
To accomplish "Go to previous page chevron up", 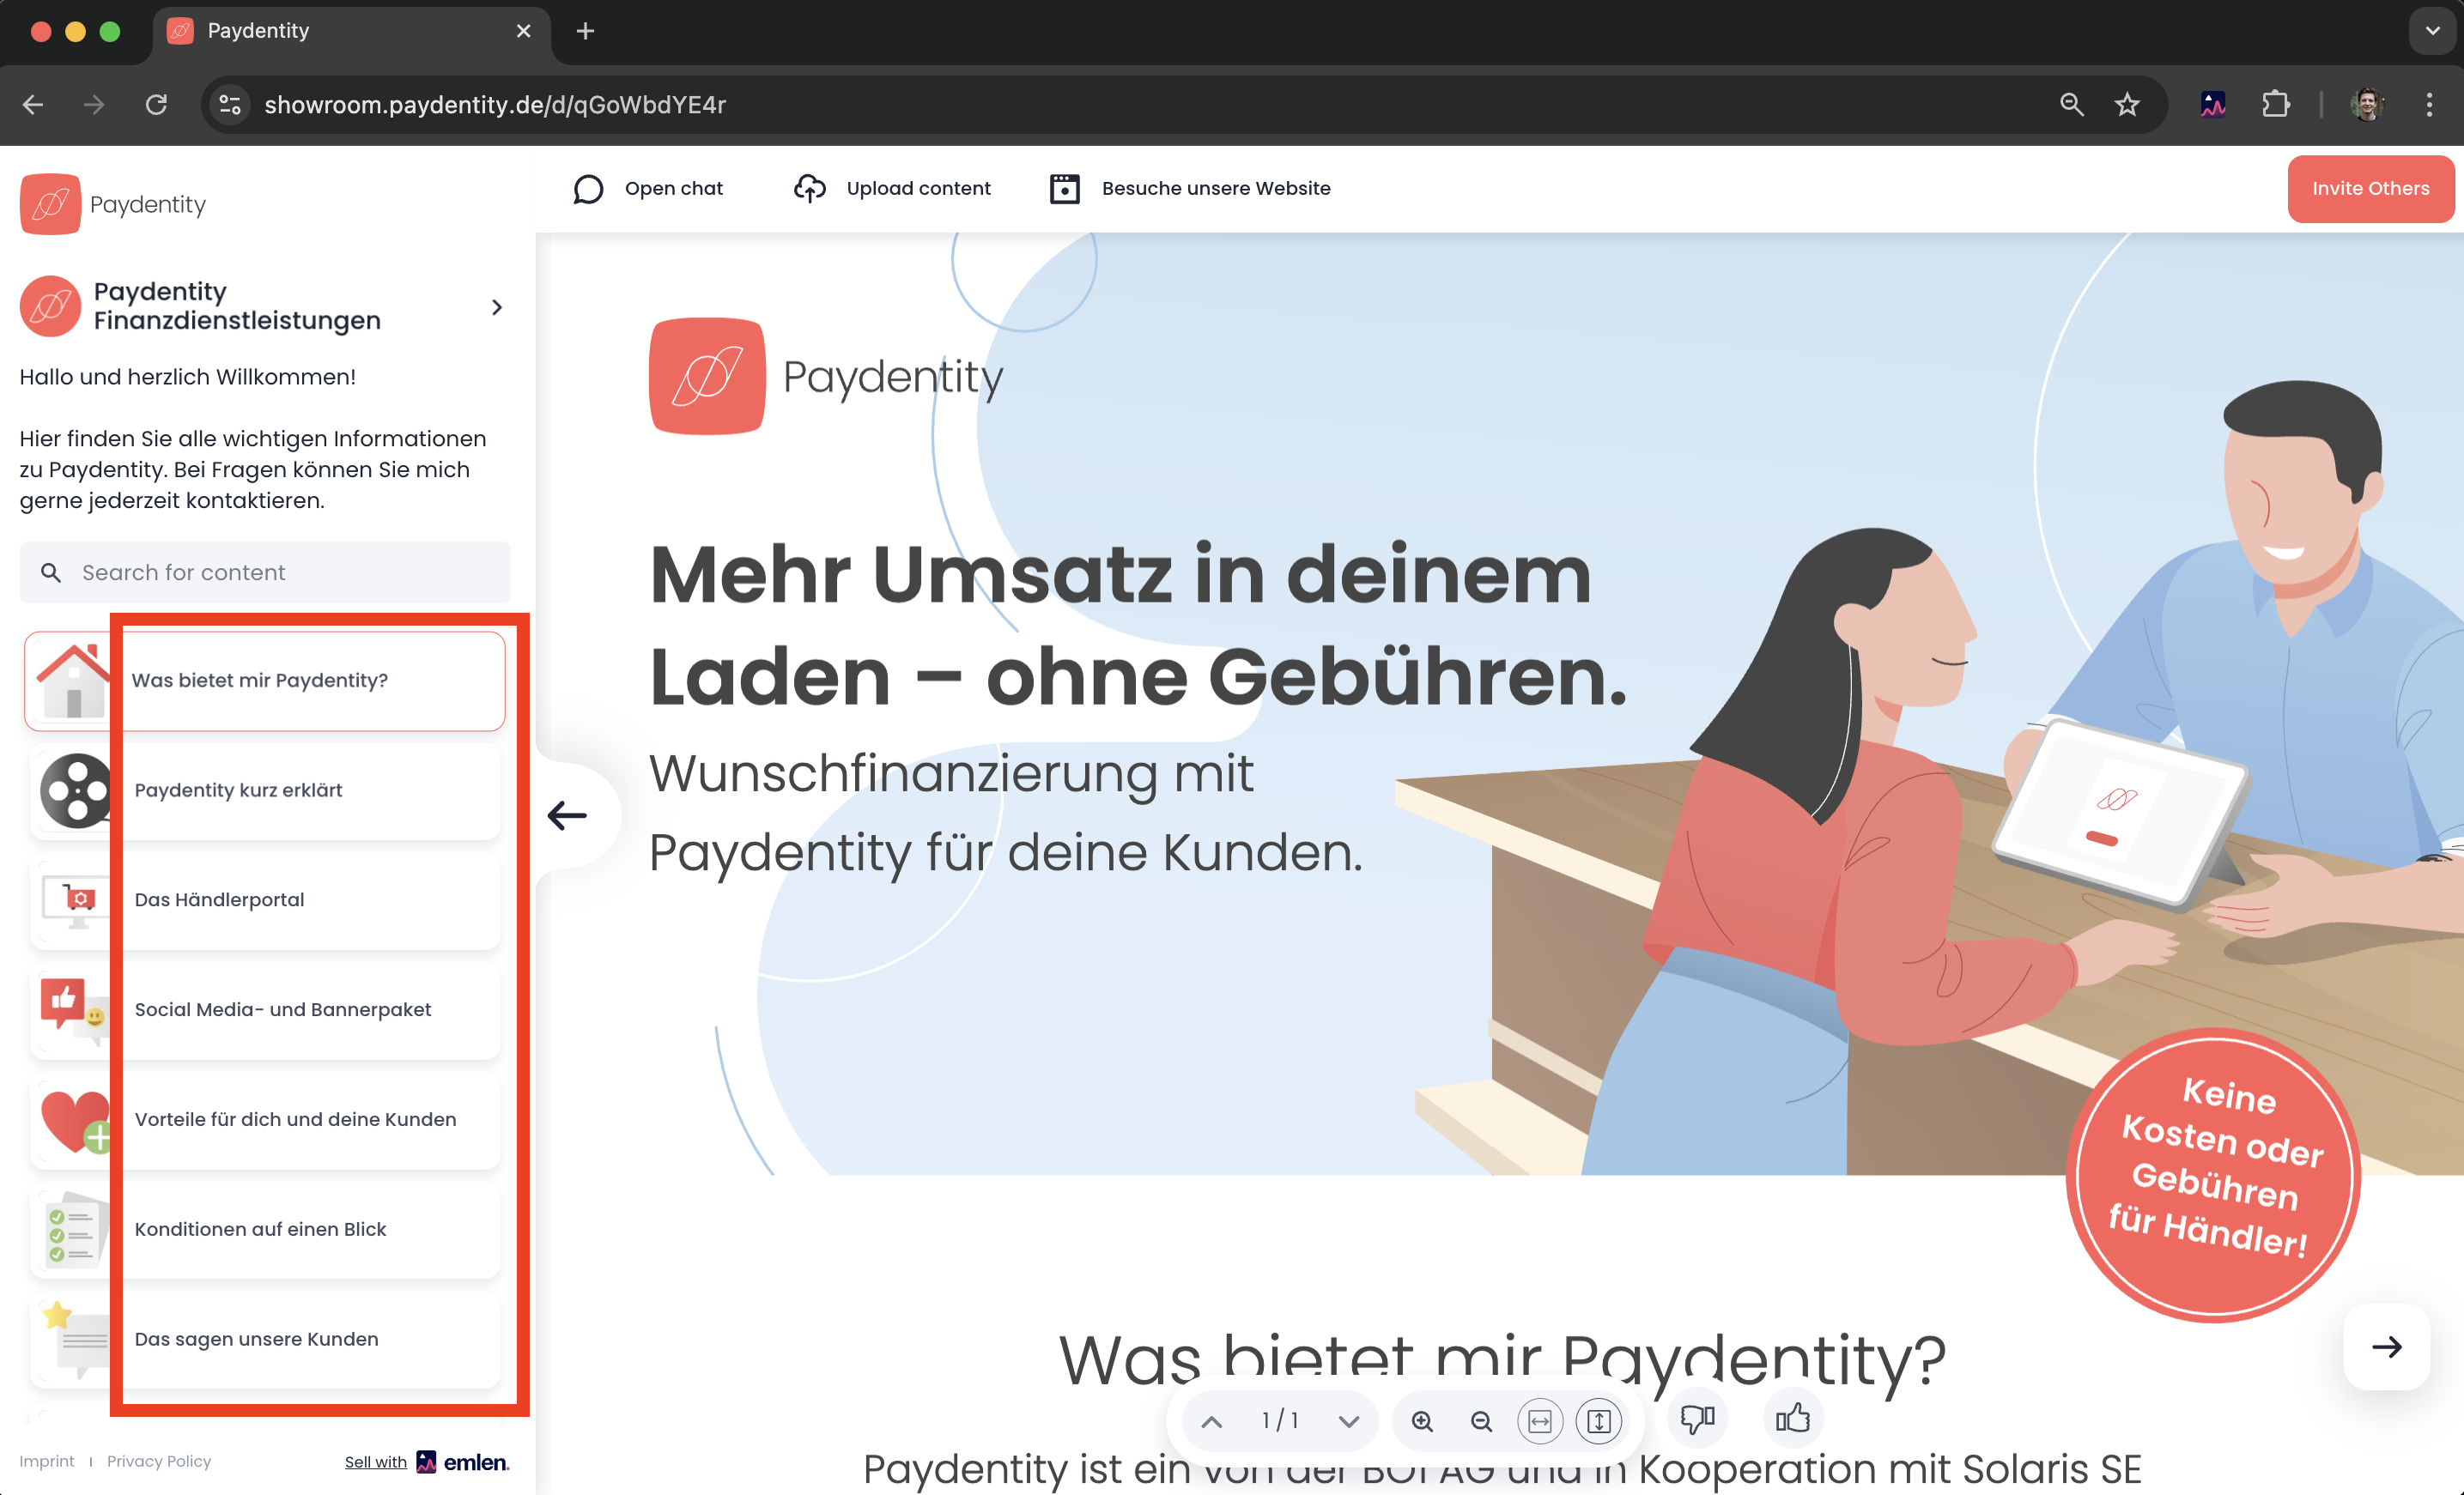I will click(1211, 1421).
